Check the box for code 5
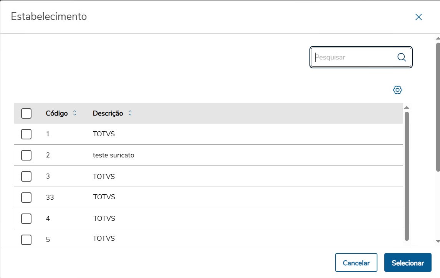This screenshot has width=440, height=278. click(26, 239)
